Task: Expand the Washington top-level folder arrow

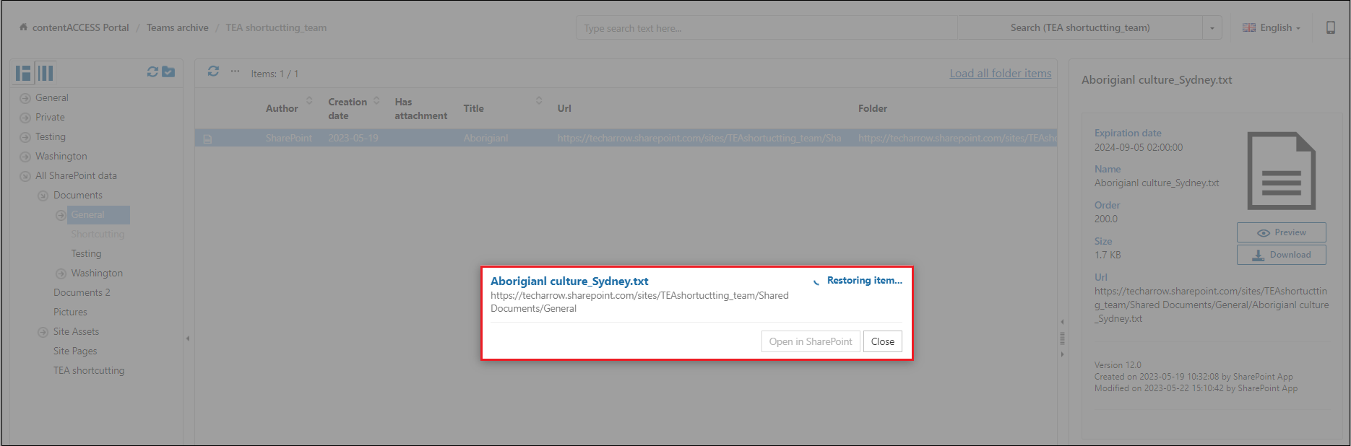Action: 25,157
